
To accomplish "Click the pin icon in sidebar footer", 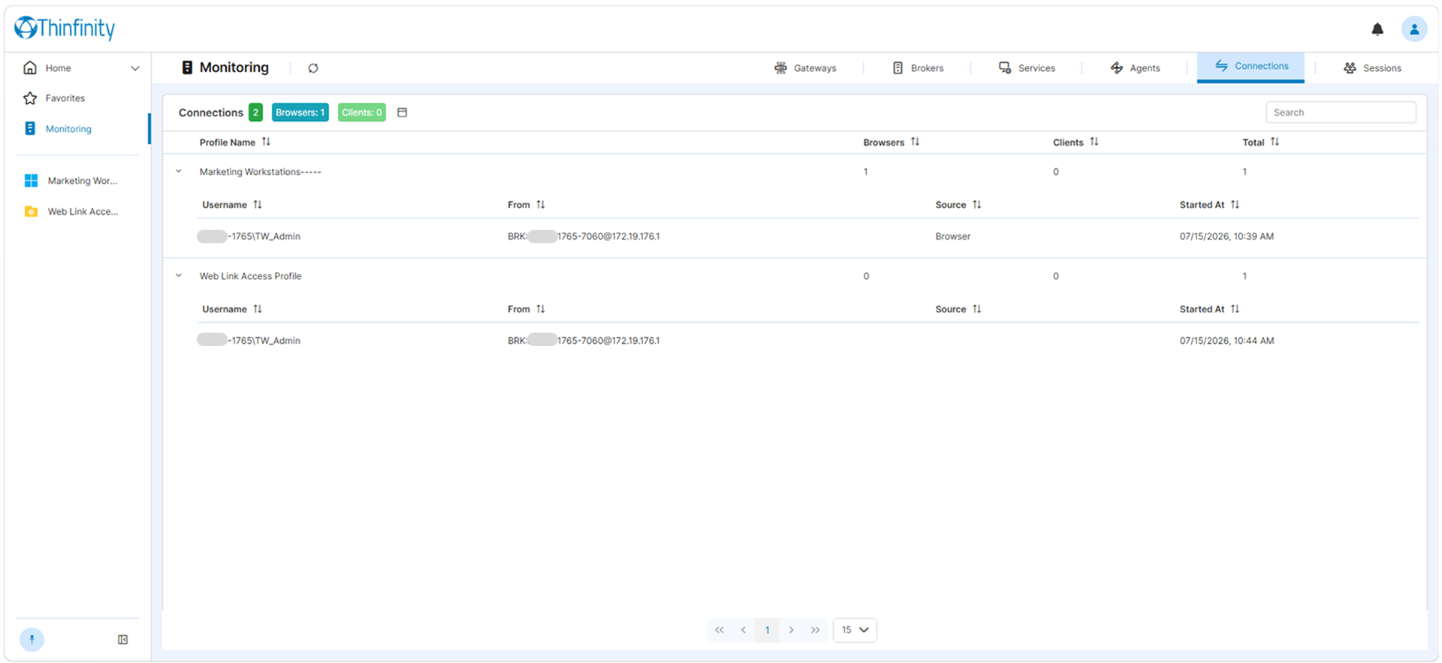I will [32, 639].
